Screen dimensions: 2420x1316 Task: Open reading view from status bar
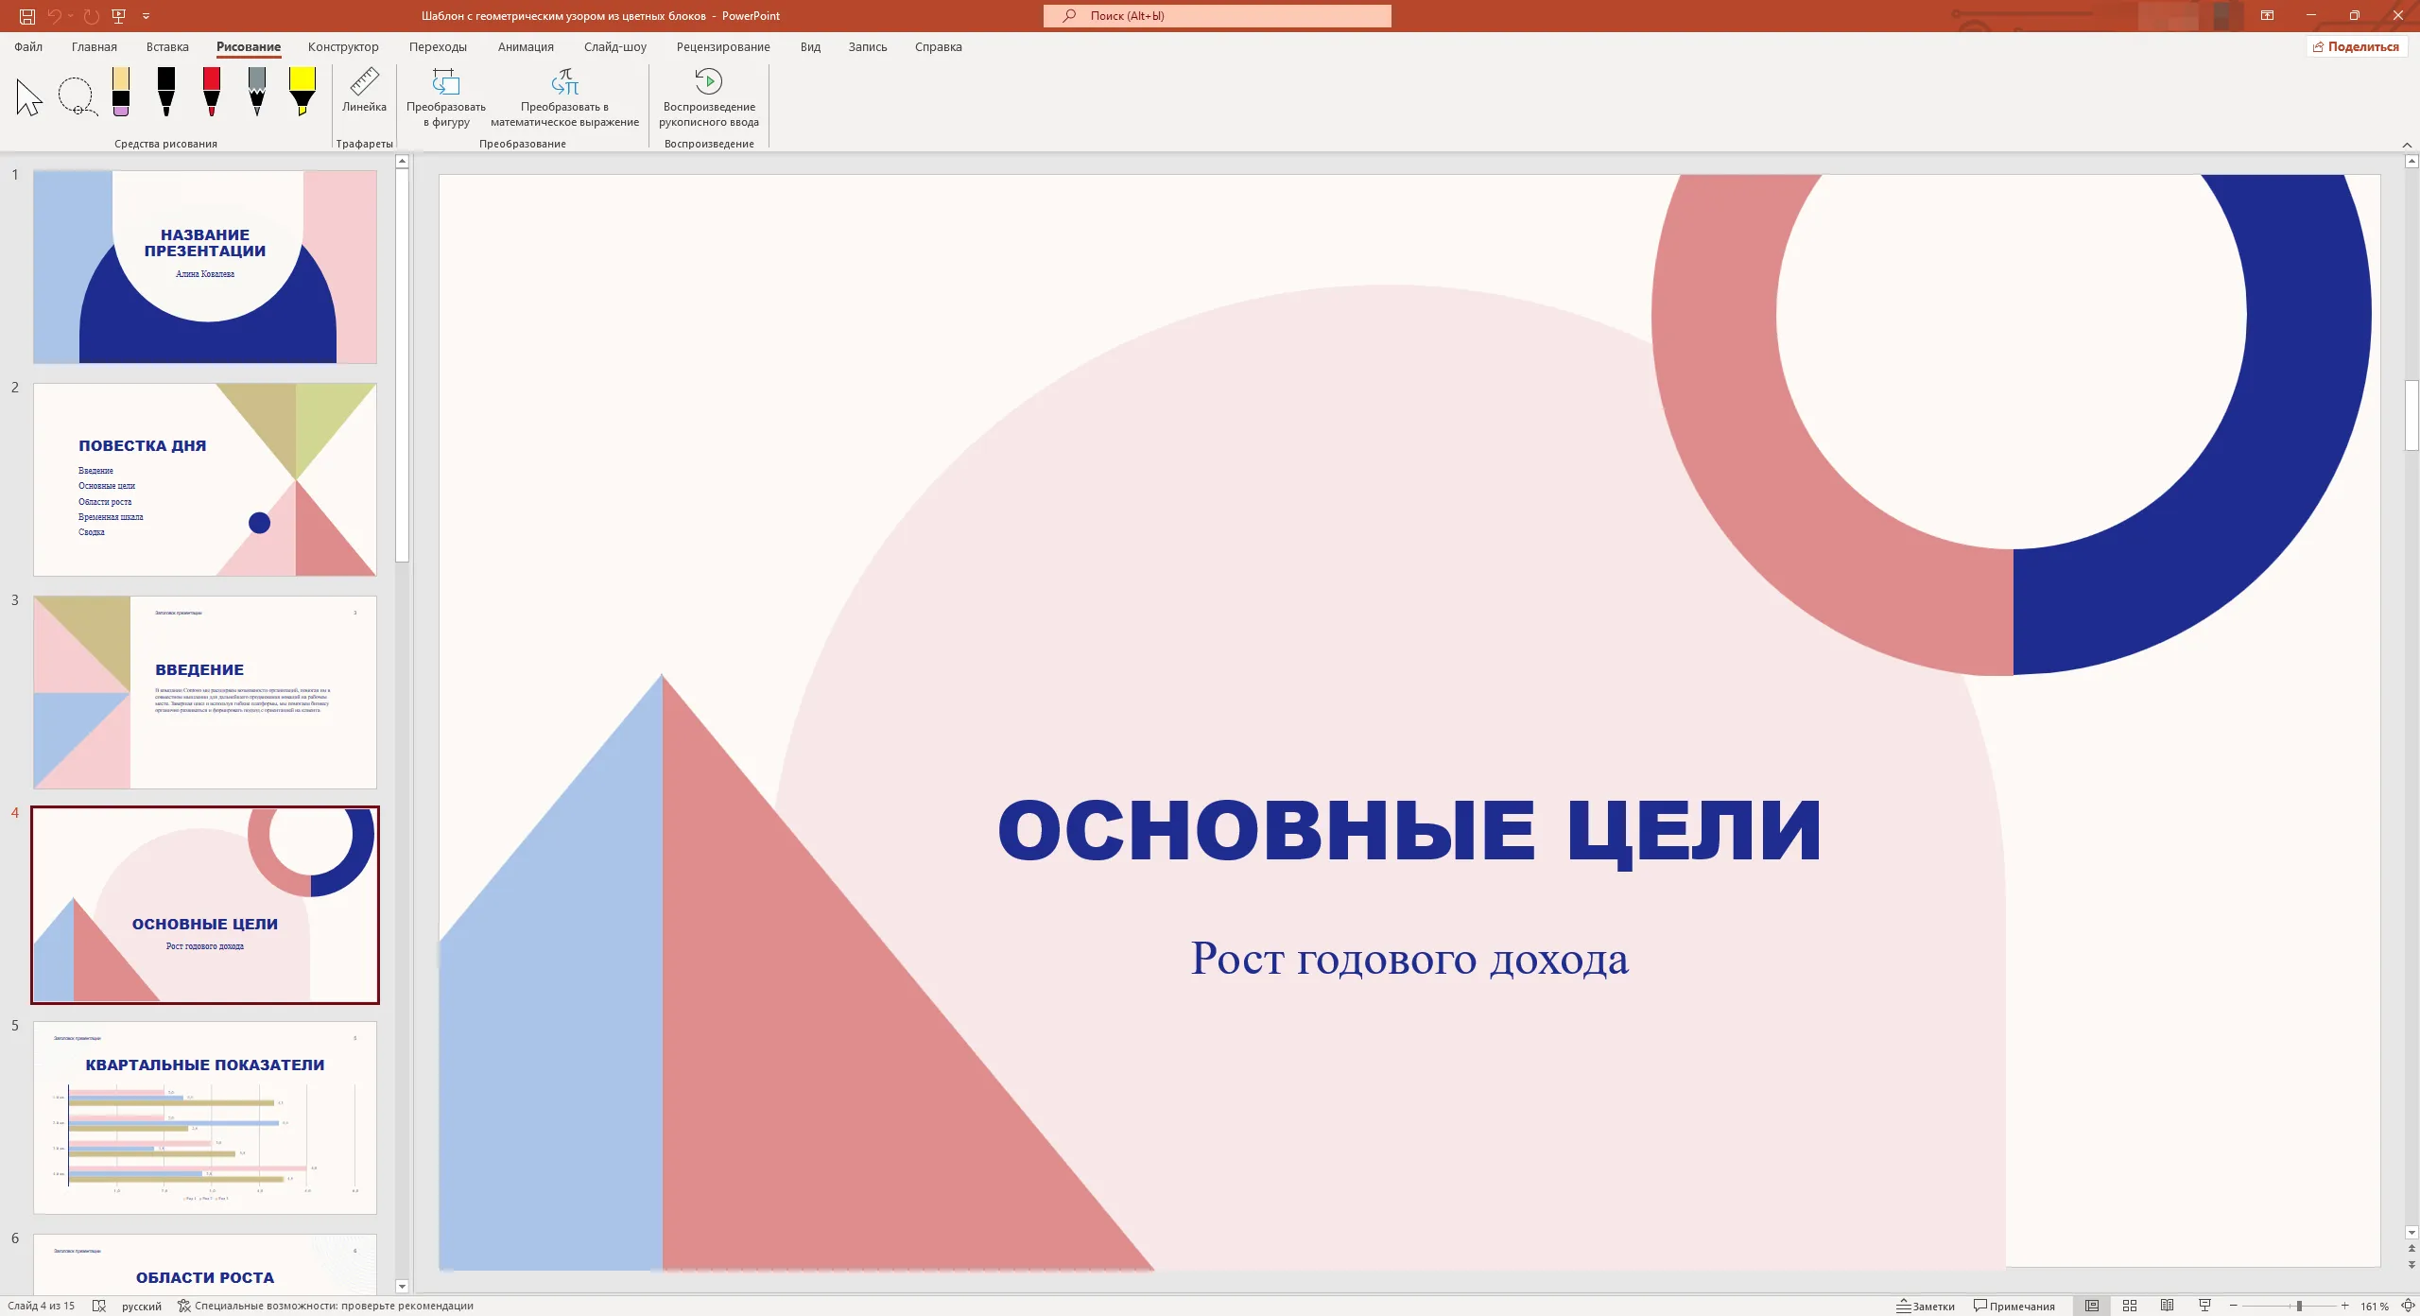2168,1306
